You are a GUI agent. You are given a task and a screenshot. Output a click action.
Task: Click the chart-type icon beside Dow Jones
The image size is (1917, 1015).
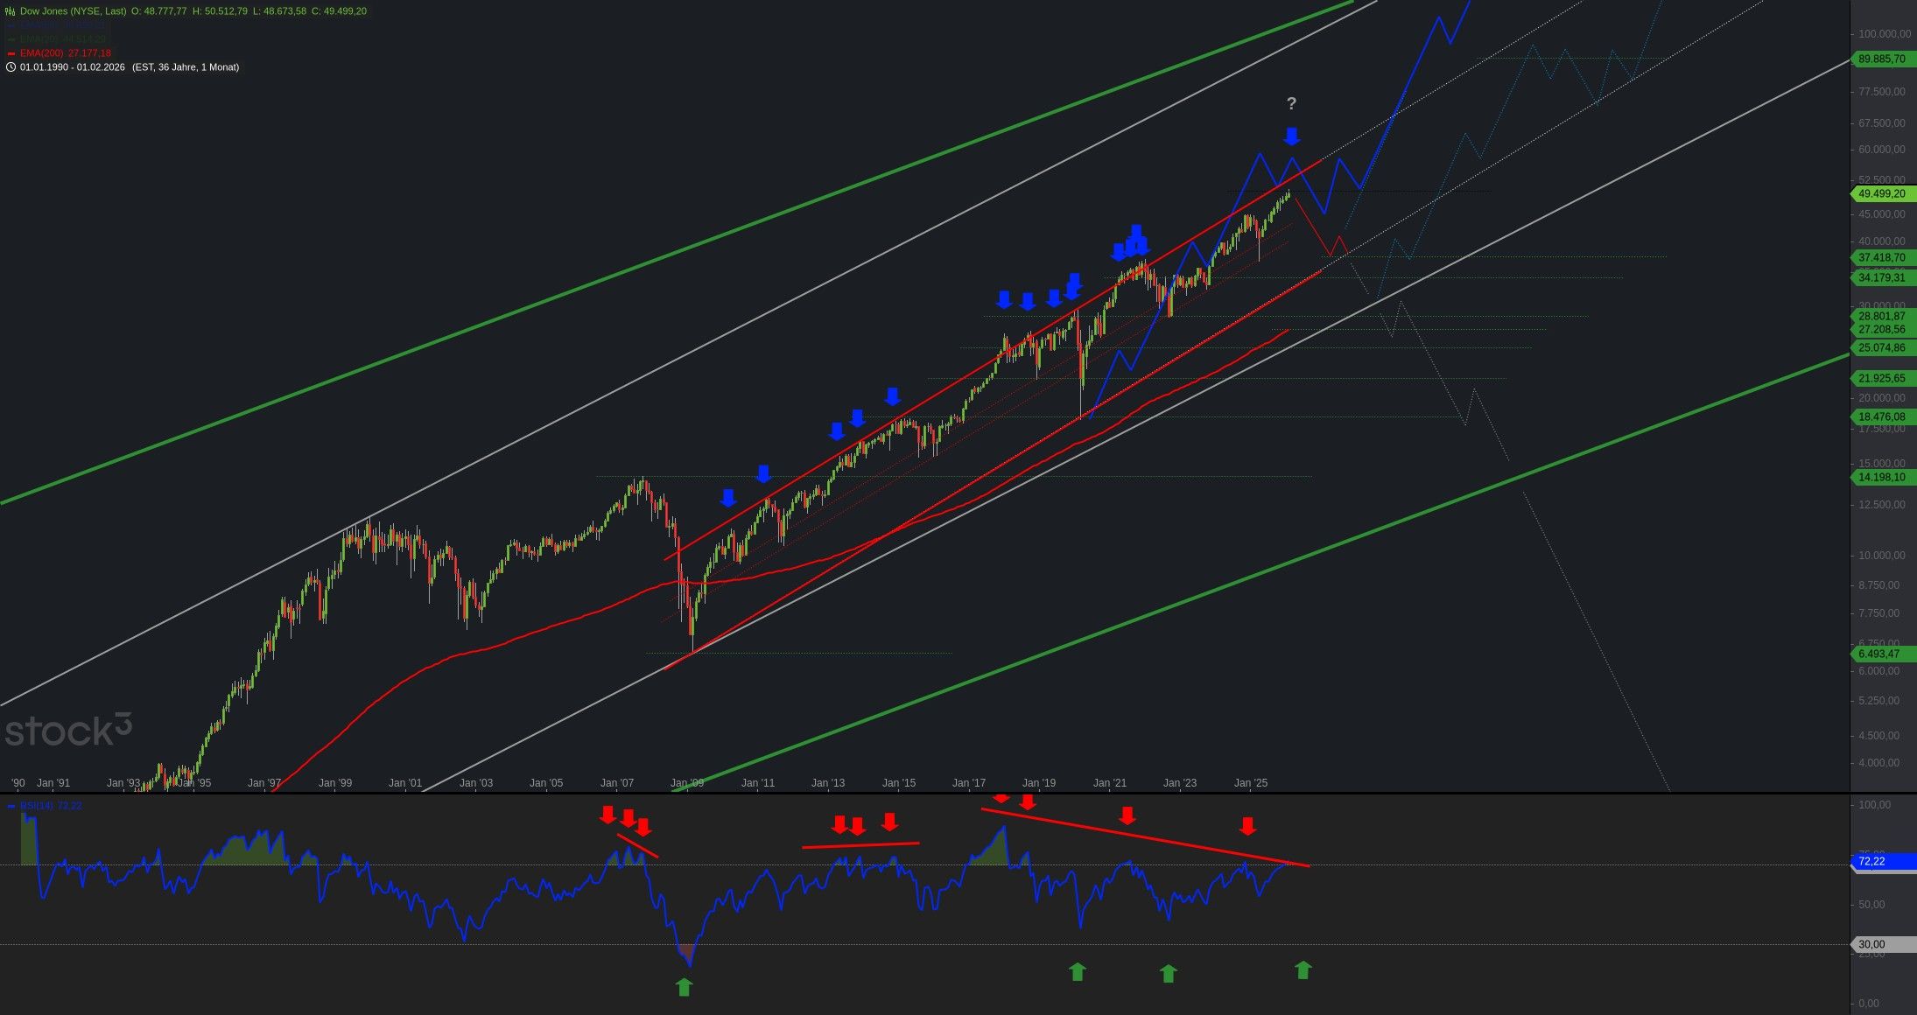(11, 11)
